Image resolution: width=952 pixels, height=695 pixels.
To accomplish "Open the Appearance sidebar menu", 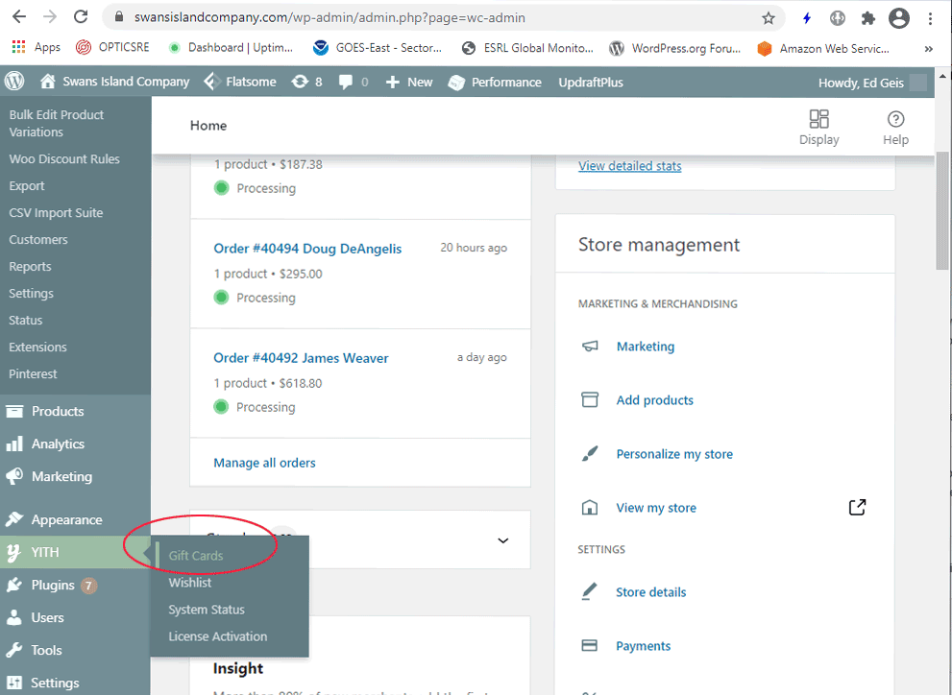I will [x=75, y=519].
